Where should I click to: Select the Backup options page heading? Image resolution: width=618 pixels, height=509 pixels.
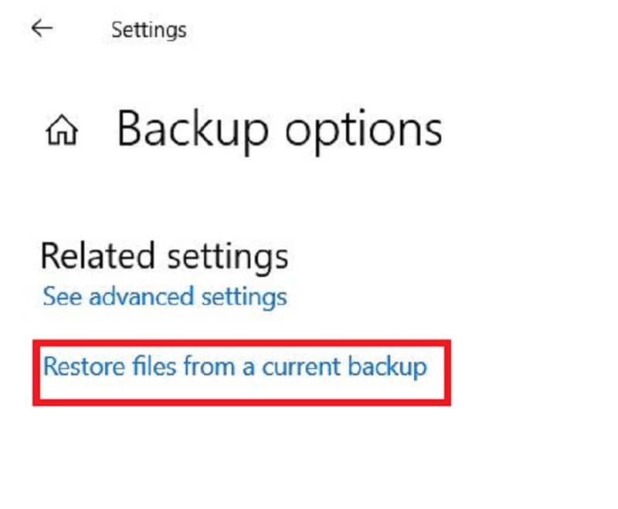pyautogui.click(x=280, y=129)
